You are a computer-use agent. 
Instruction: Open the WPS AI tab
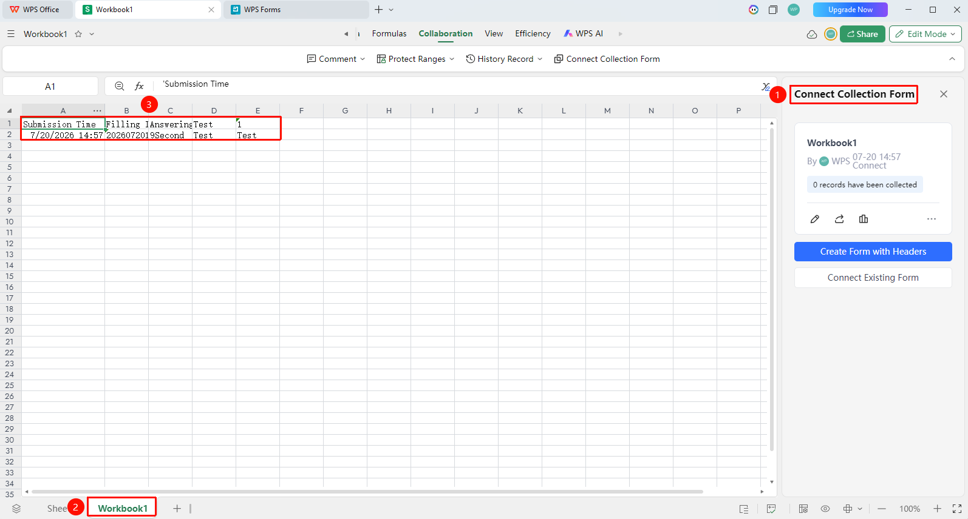[584, 34]
